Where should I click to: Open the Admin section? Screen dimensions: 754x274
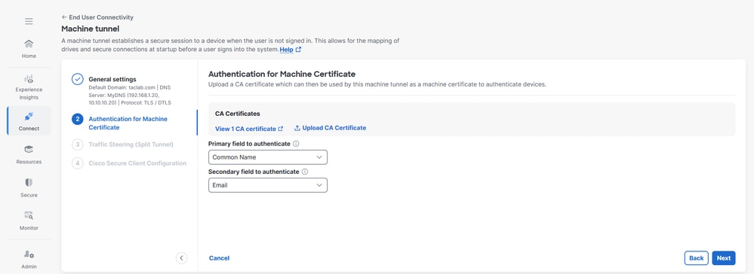(x=29, y=260)
